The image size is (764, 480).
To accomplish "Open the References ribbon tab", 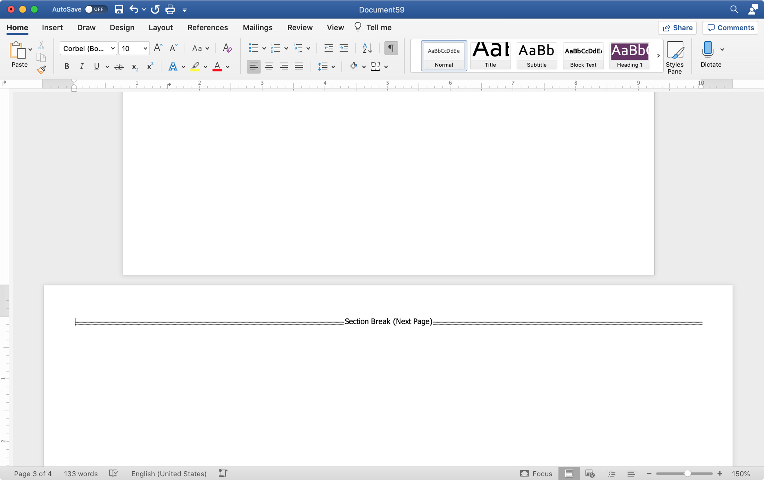I will coord(207,27).
